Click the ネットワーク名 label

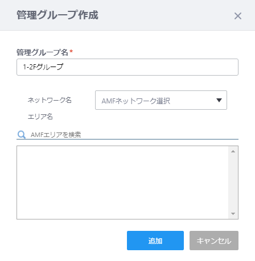point(50,100)
